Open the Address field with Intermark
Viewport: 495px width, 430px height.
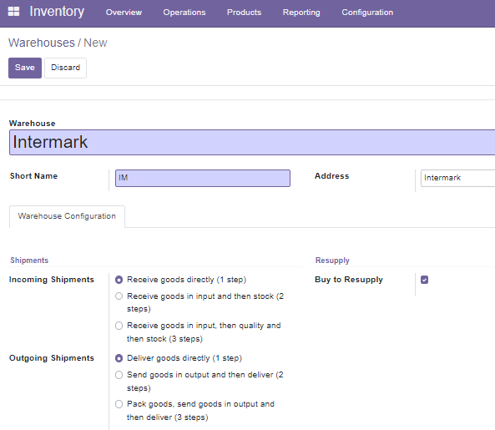tap(457, 178)
